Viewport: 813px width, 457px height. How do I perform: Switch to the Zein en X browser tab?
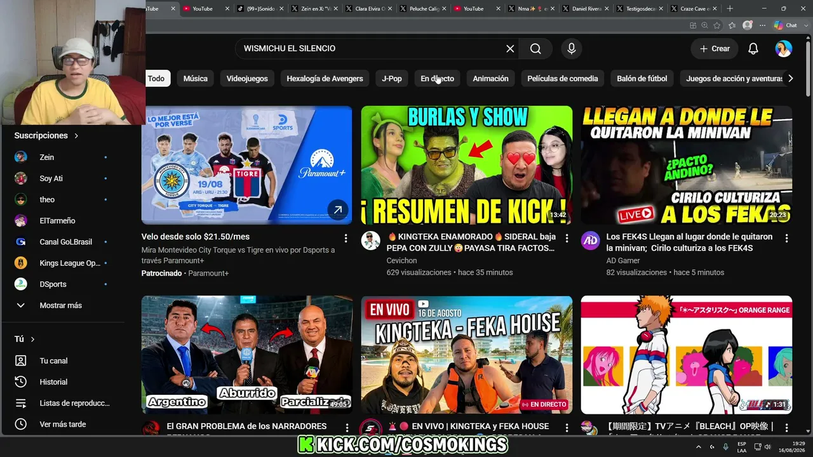tap(314, 9)
